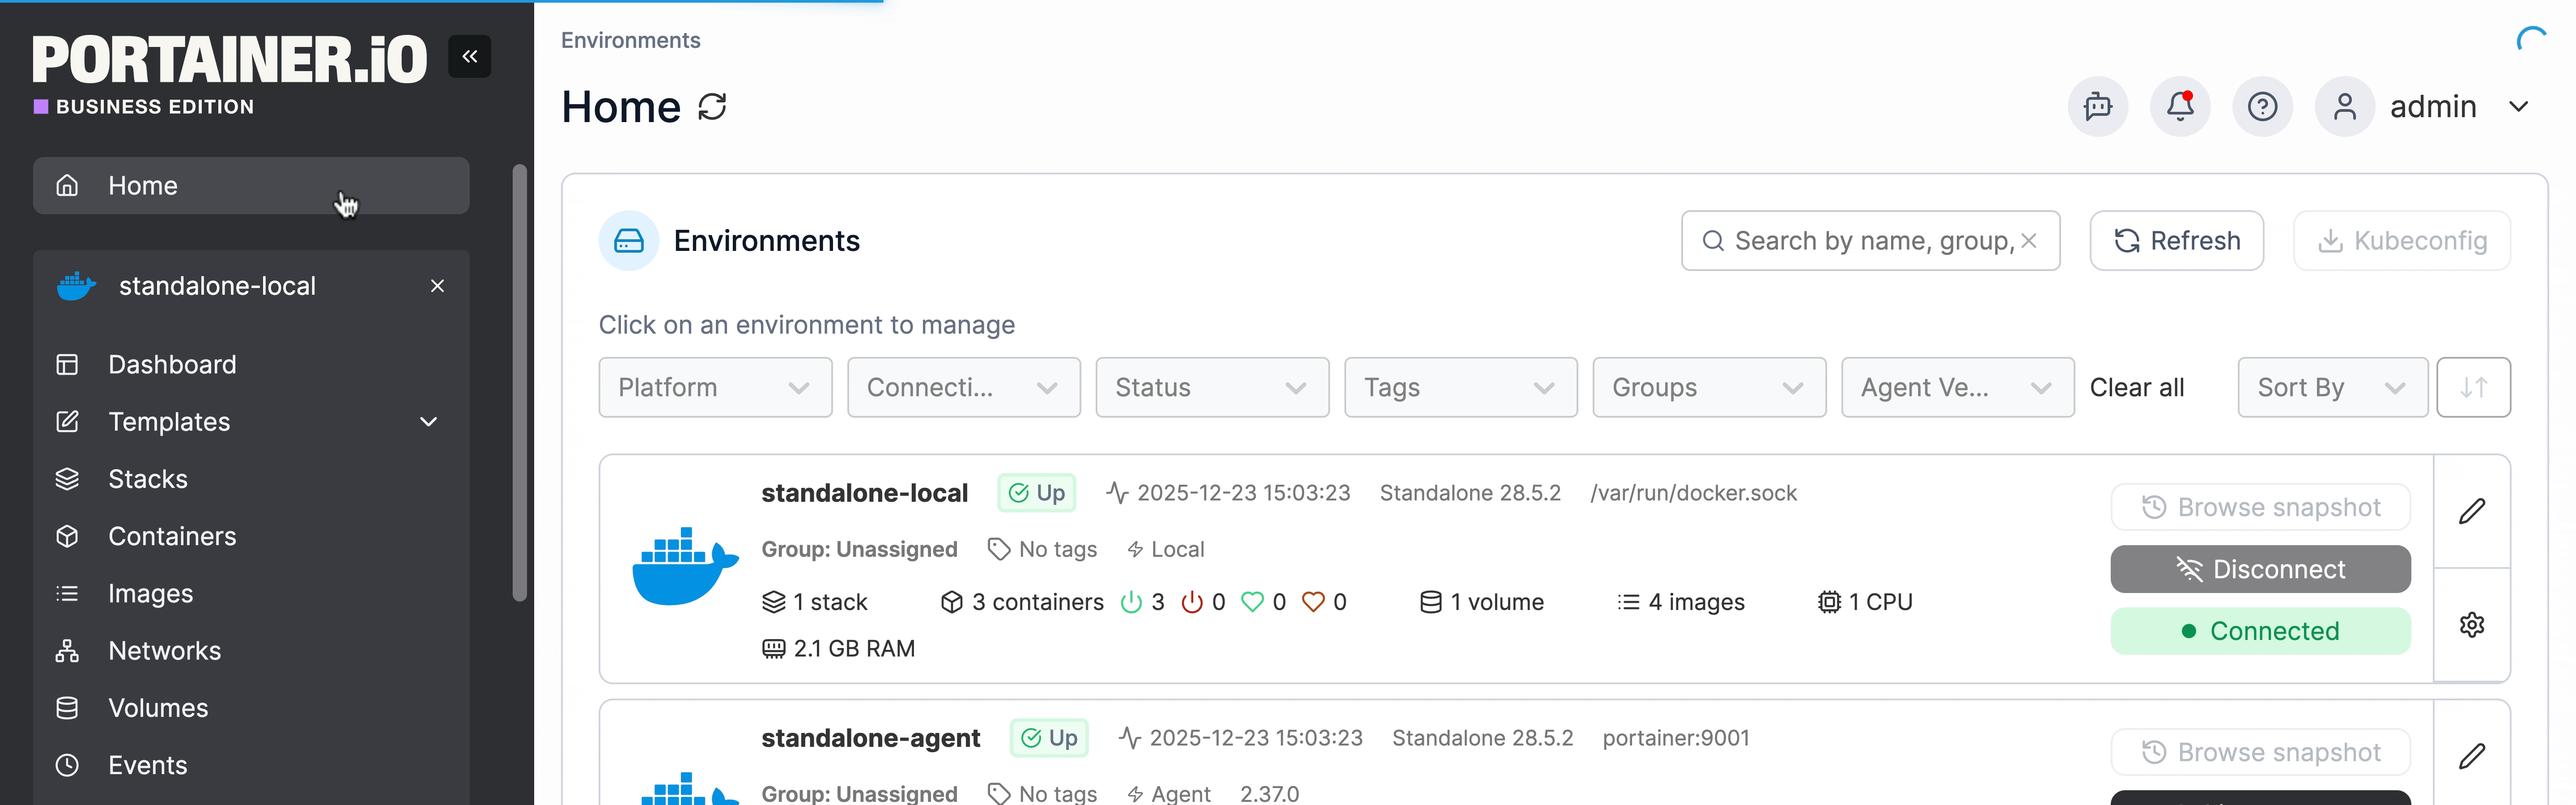Go to Containers in sidebar
Screen dimensions: 2576x805
pyautogui.click(x=172, y=537)
